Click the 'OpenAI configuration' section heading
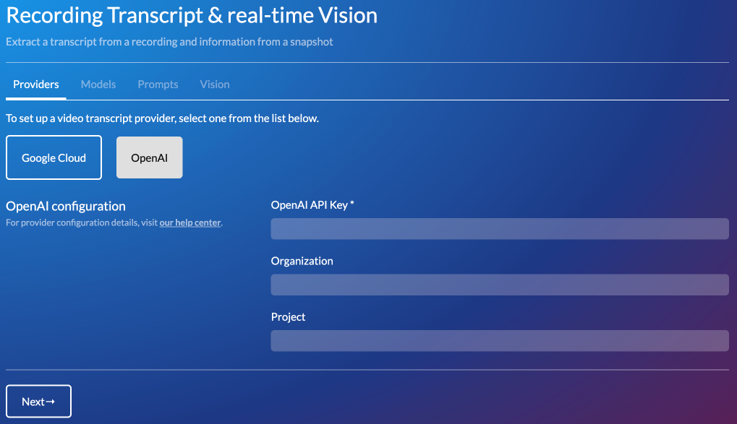Image resolution: width=737 pixels, height=424 pixels. 66,207
